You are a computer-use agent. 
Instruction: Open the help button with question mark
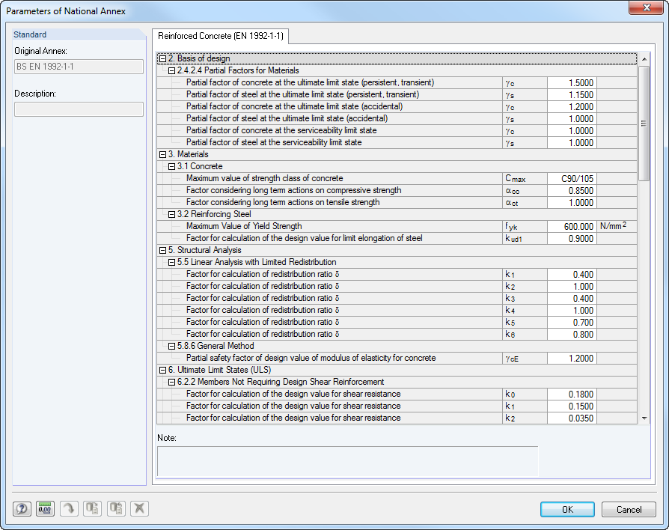pos(22,508)
